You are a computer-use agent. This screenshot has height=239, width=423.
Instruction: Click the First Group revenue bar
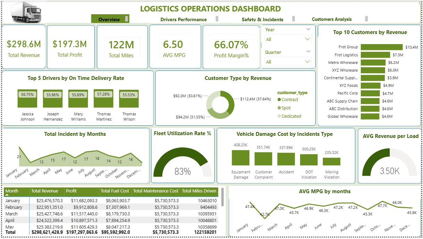(382, 47)
